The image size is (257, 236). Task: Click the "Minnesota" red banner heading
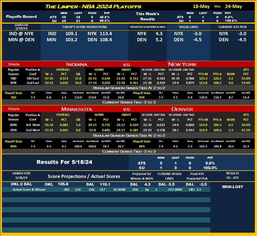point(77,109)
